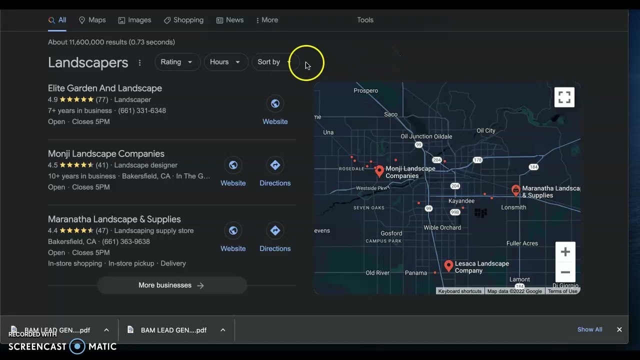The height and width of the screenshot is (360, 640).
Task: Switch to the Shopping search tab
Action: point(183,20)
